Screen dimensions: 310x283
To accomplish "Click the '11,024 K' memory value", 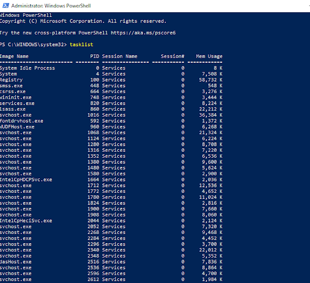I will point(211,197).
